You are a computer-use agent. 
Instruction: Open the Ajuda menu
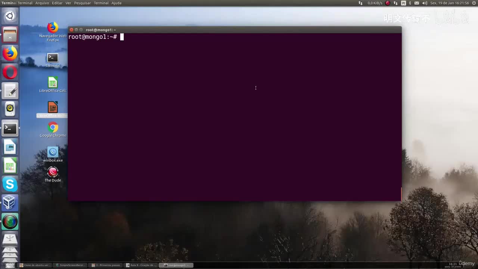click(117, 3)
